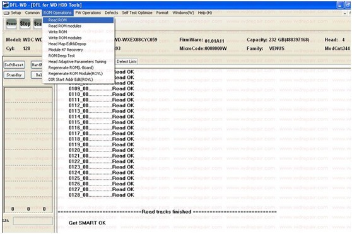Click the Read tracks finished message
The image size is (352, 234).
167,212
